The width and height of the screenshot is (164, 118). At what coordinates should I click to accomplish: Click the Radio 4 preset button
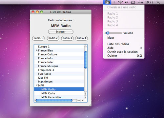(x=82, y=38)
